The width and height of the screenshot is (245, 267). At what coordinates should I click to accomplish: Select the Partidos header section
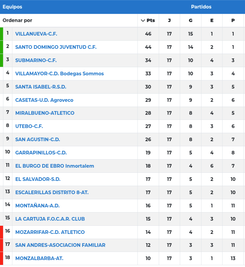201,7
